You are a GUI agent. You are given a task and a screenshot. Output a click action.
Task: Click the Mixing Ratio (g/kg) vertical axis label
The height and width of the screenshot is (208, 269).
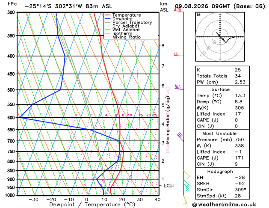pyautogui.click(x=168, y=120)
